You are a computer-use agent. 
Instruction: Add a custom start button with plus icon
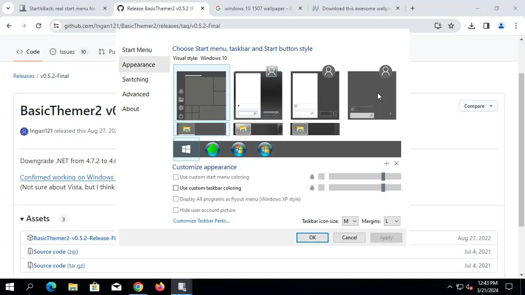tap(386, 163)
